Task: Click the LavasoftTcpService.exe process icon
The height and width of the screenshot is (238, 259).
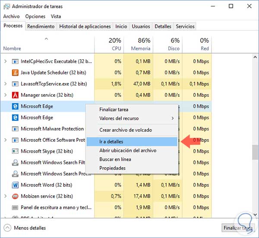Action: coord(15,84)
